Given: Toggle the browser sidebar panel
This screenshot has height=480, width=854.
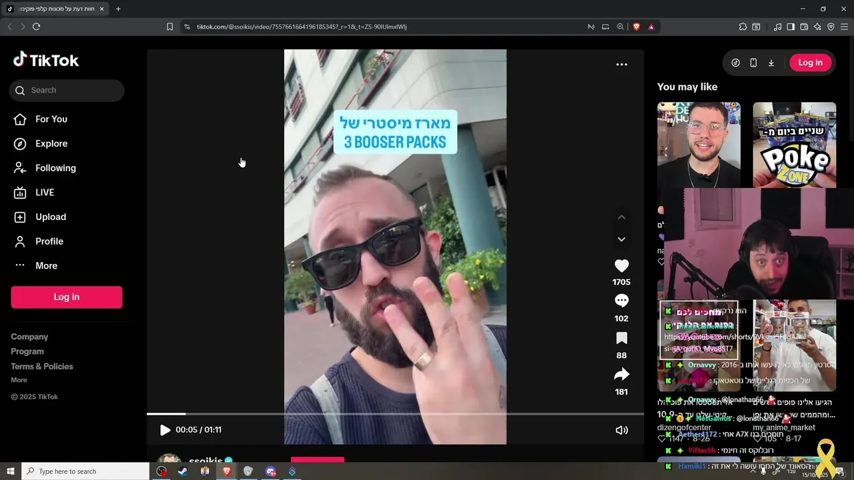Looking at the screenshot, I should point(791,27).
